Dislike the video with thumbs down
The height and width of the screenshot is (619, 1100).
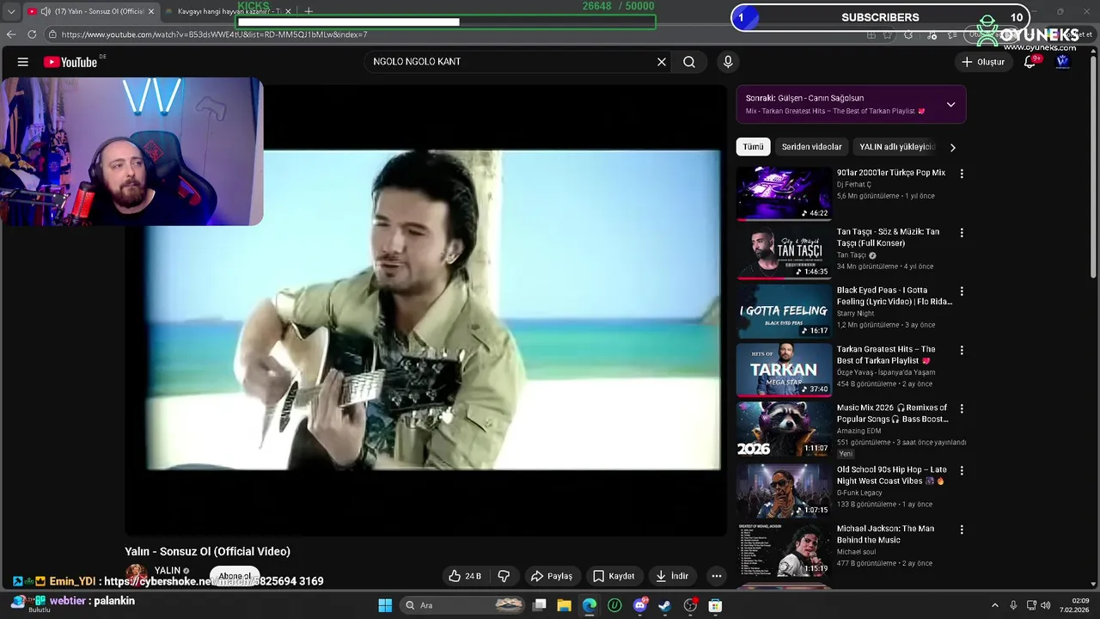[x=504, y=576]
